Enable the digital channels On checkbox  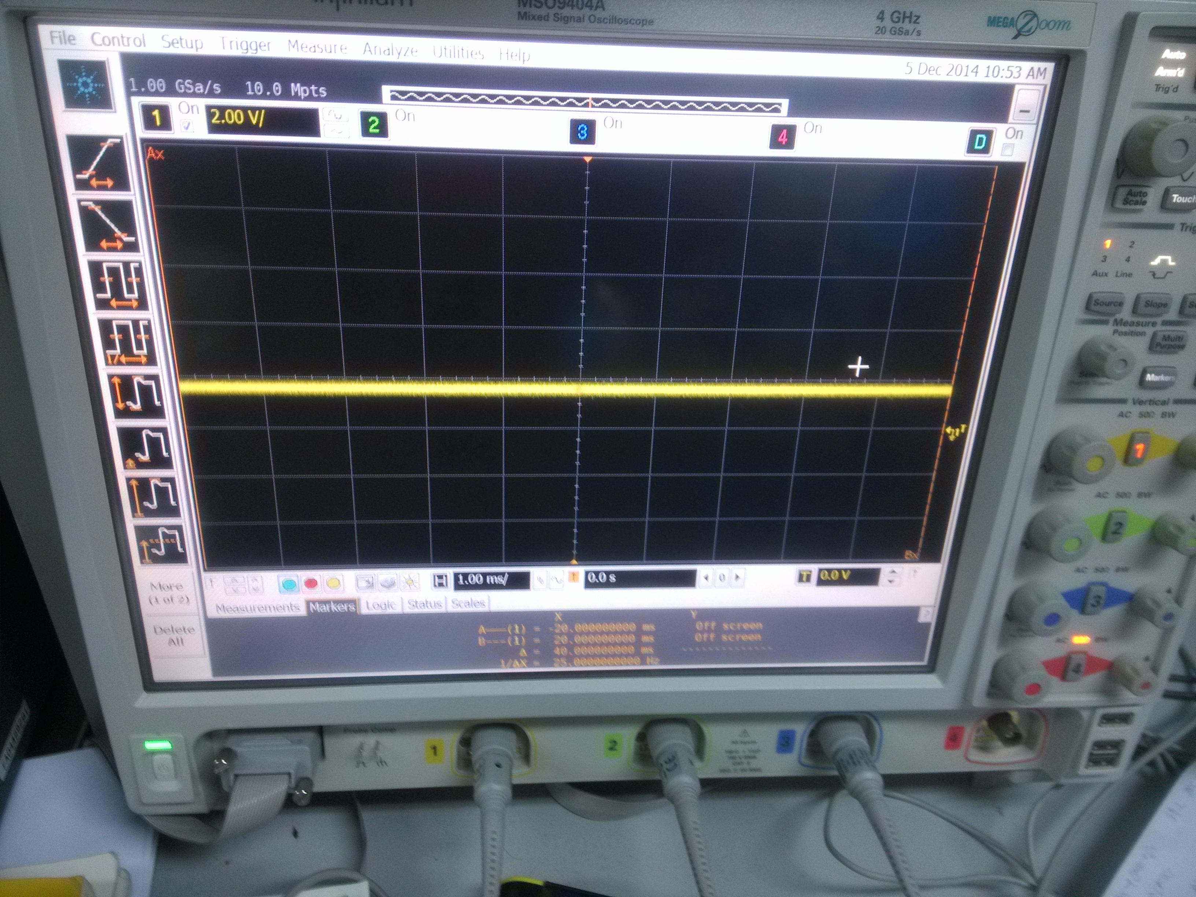pos(1007,150)
